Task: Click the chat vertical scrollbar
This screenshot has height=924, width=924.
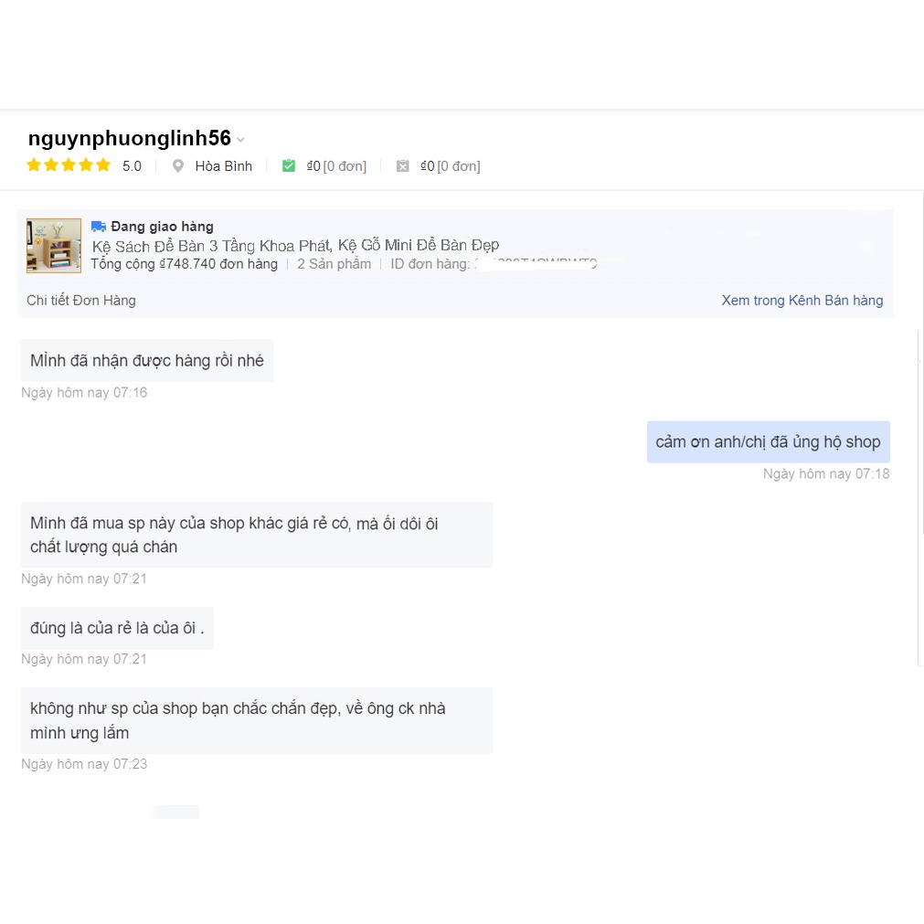Action: (x=919, y=498)
